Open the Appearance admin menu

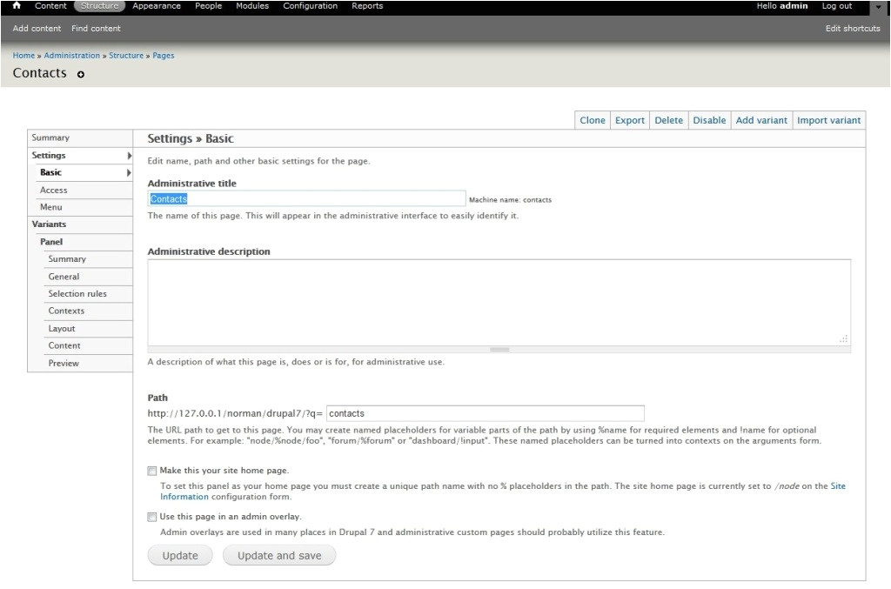(157, 6)
